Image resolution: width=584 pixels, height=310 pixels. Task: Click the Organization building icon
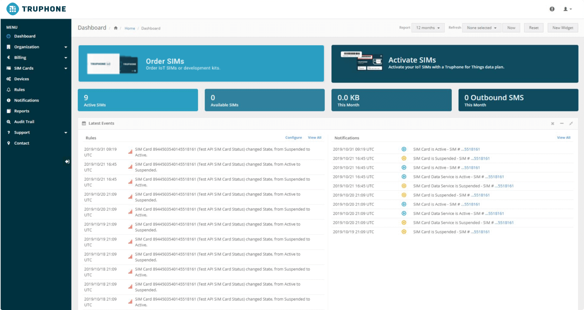point(9,47)
